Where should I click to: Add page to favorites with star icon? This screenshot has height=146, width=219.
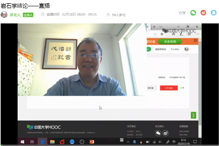pos(162,34)
